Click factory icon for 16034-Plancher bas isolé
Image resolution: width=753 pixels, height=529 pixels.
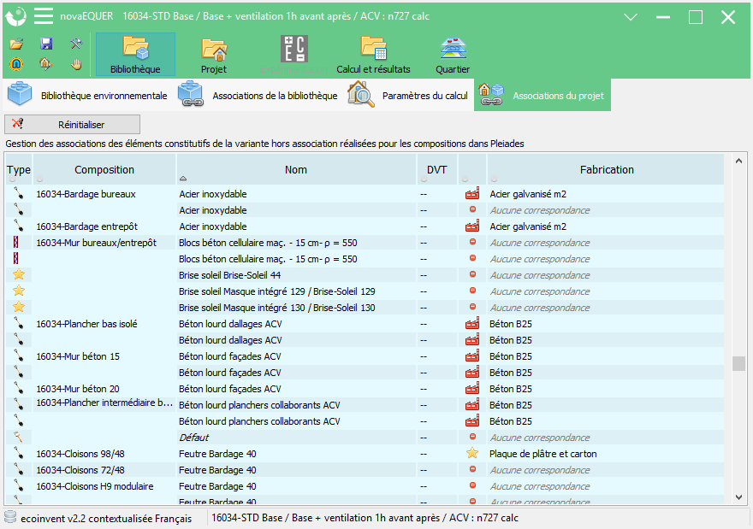click(x=472, y=324)
